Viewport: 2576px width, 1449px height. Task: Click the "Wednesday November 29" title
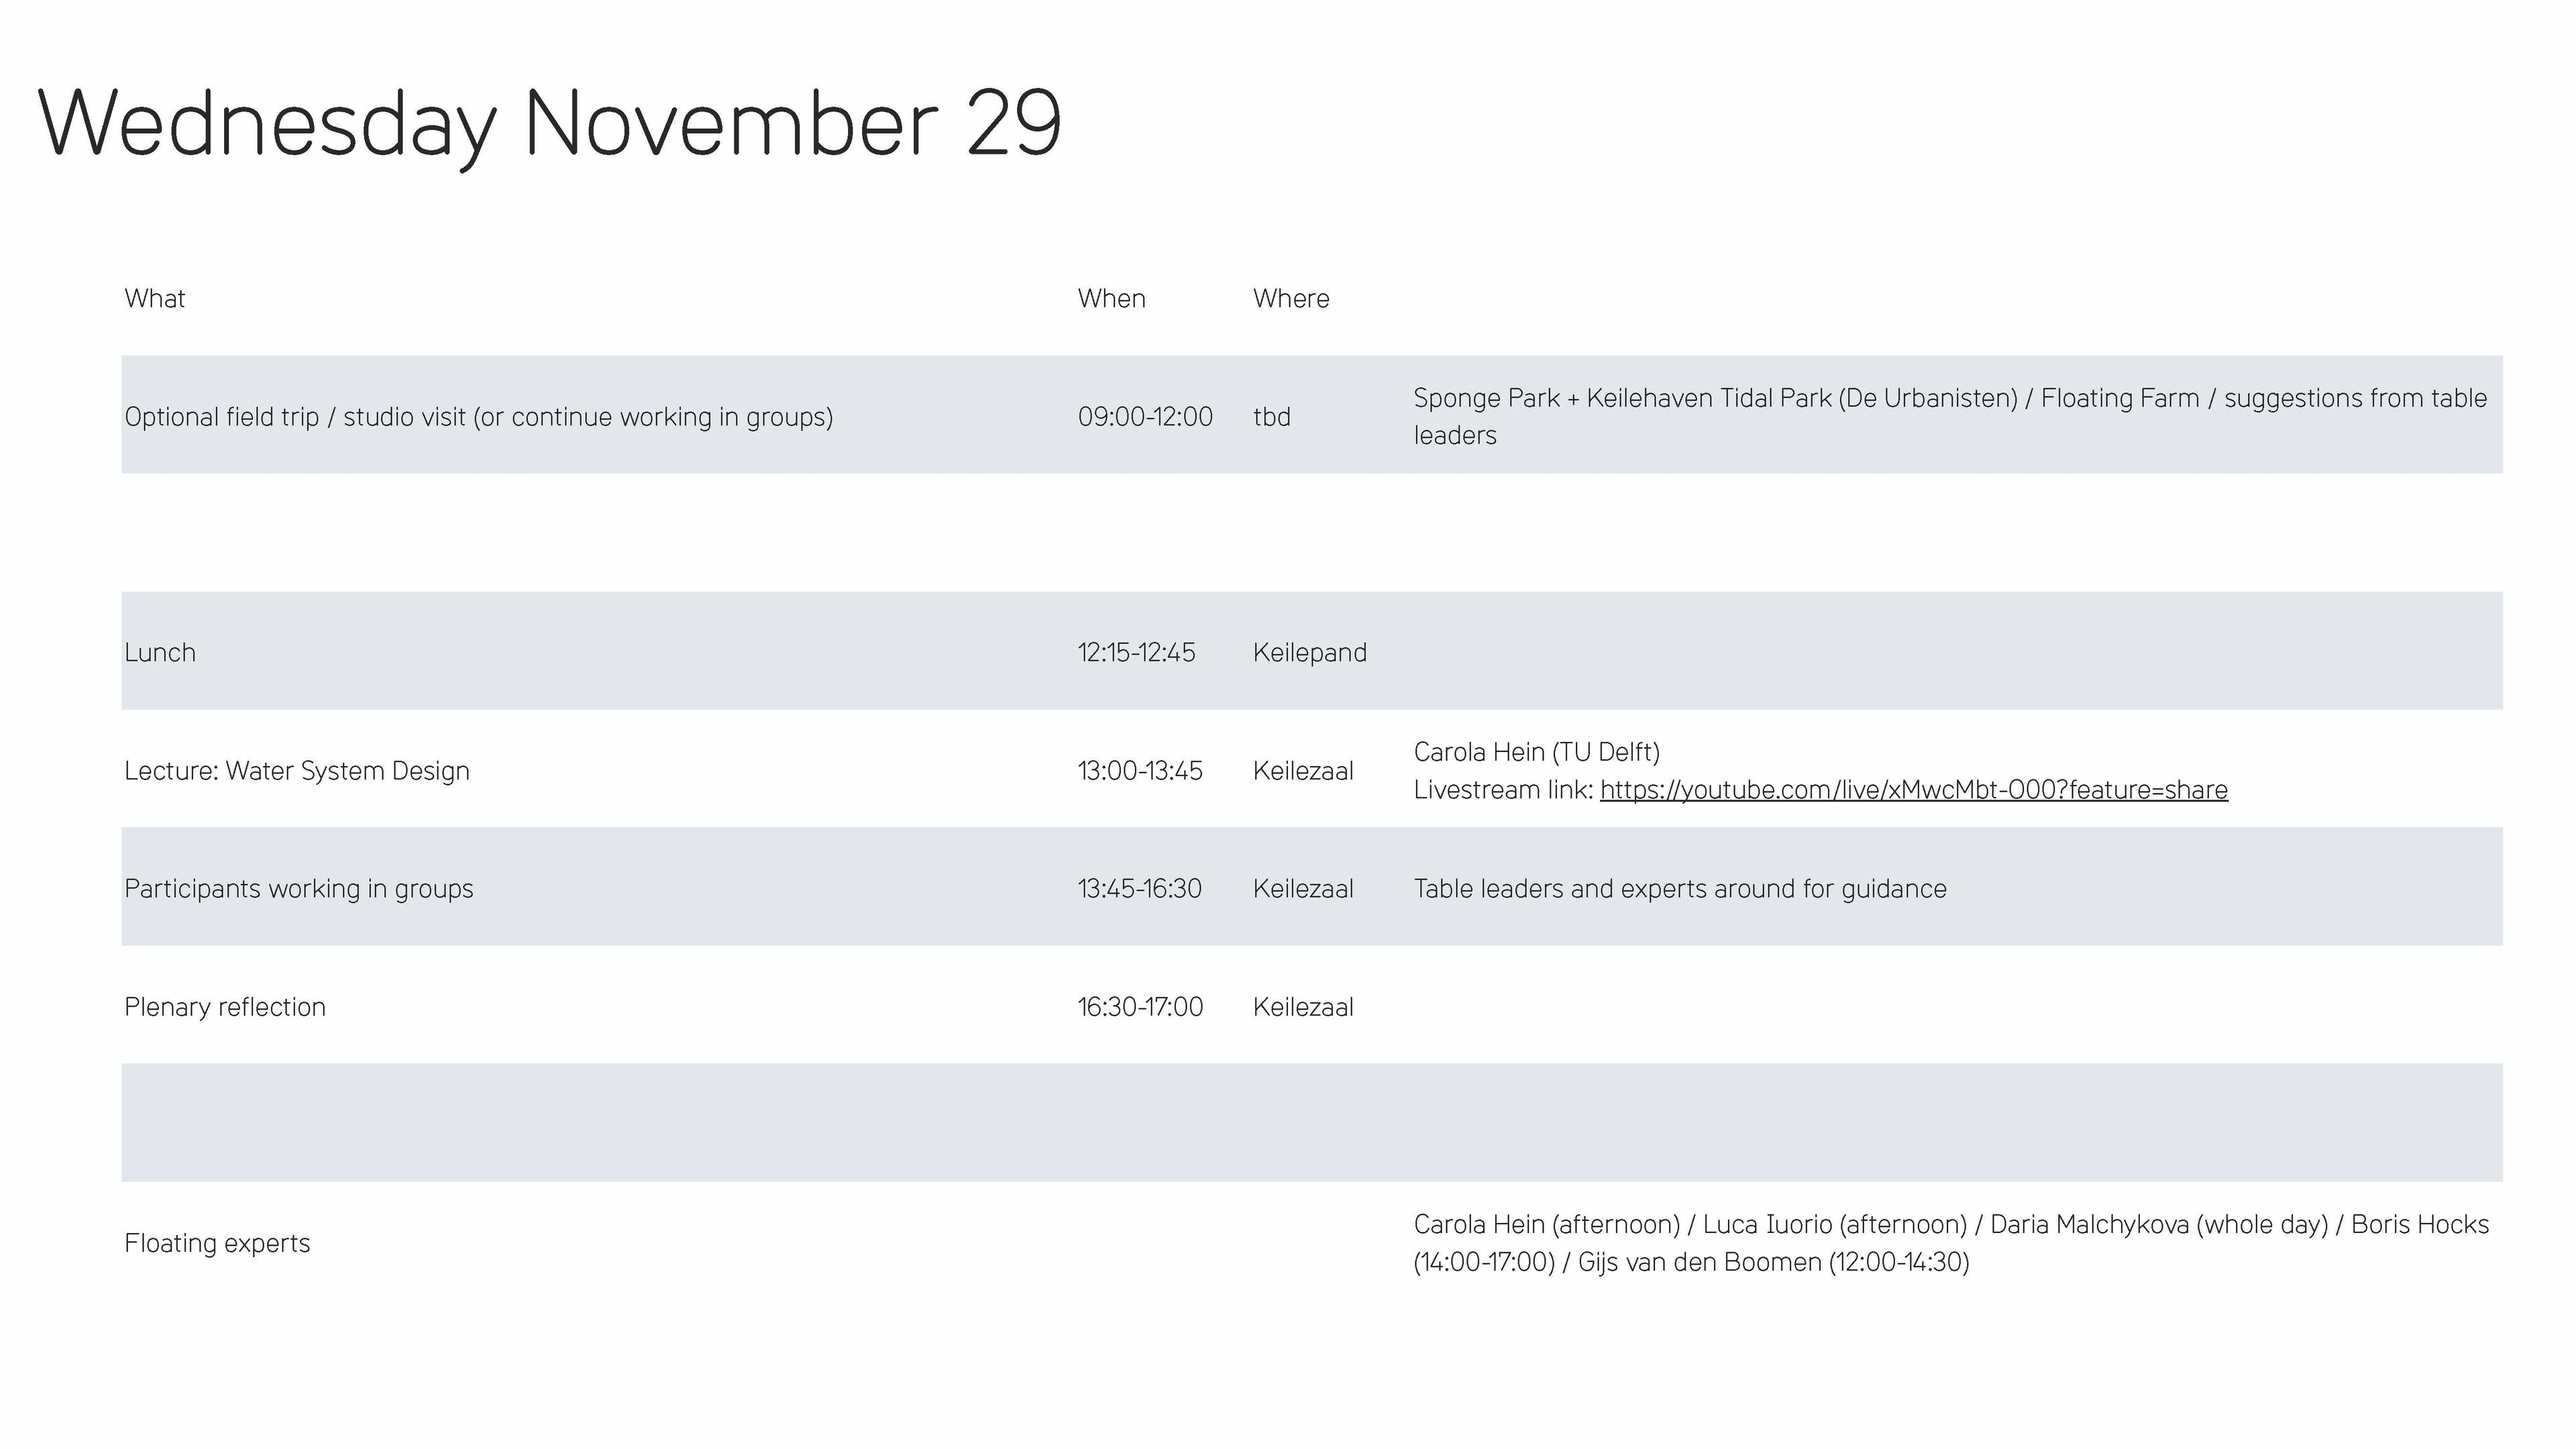pyautogui.click(x=549, y=124)
